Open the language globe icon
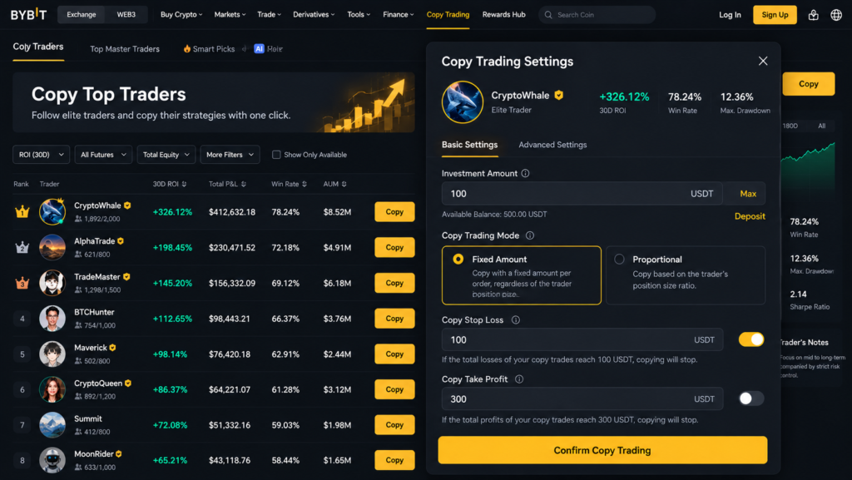This screenshot has height=480, width=852. click(836, 15)
